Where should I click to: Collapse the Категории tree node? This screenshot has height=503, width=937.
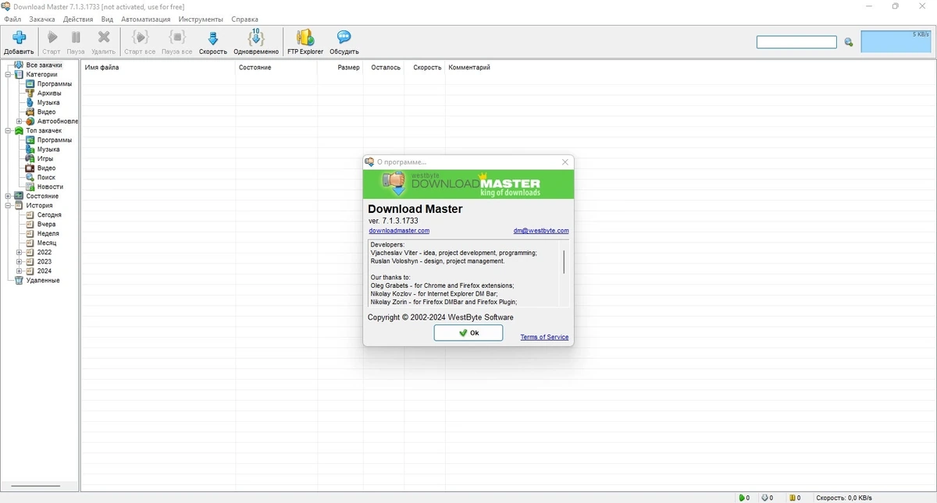tap(8, 75)
